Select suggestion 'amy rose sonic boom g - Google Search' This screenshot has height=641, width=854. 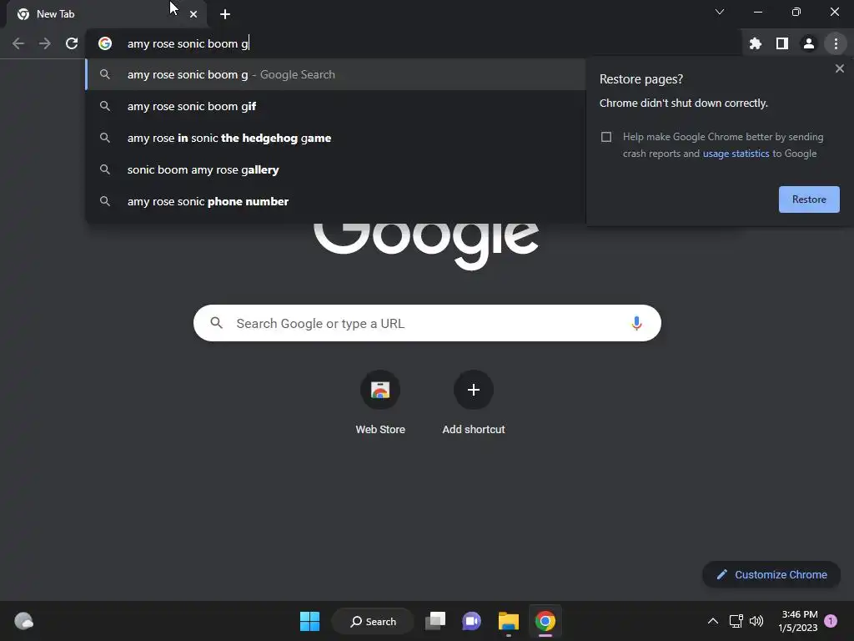click(335, 74)
